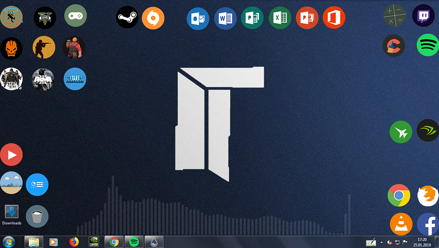Show hidden tray icons arrow
Image resolution: width=439 pixels, height=248 pixels.
point(382,242)
